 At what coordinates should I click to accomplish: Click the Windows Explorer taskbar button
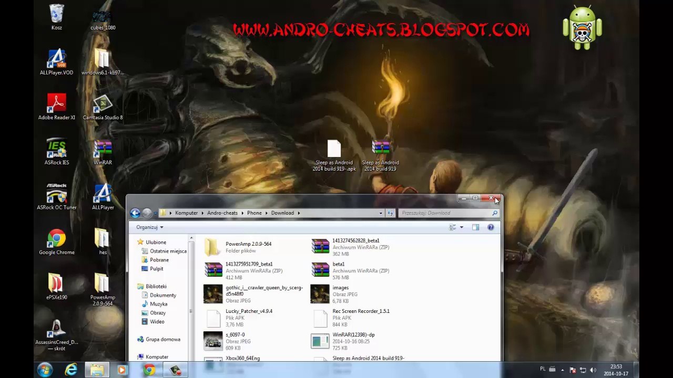point(97,370)
